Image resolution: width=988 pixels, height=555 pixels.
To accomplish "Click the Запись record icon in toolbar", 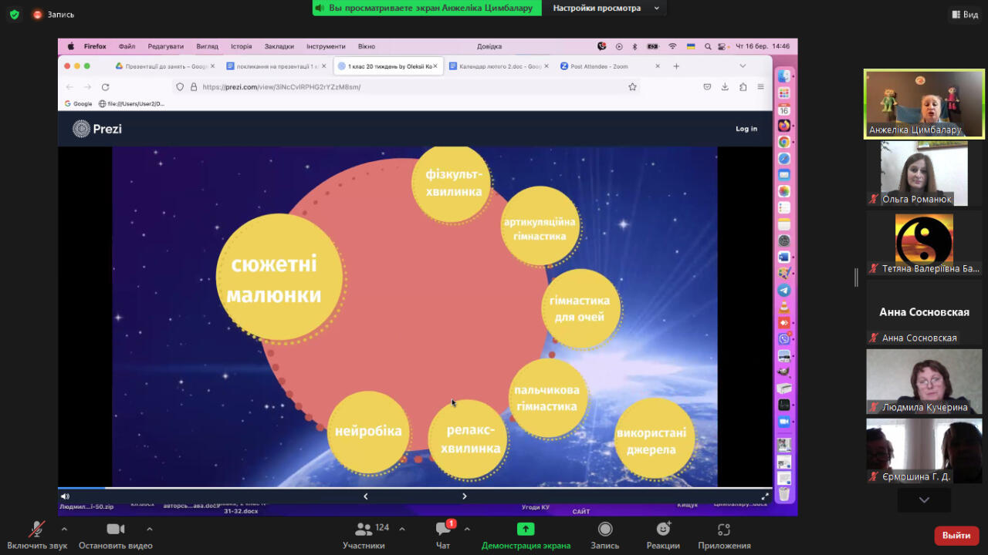I will [x=605, y=529].
